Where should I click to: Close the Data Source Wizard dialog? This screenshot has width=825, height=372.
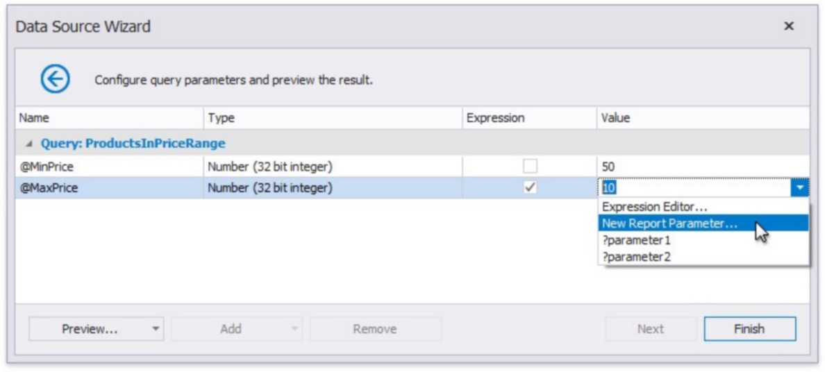click(x=789, y=26)
